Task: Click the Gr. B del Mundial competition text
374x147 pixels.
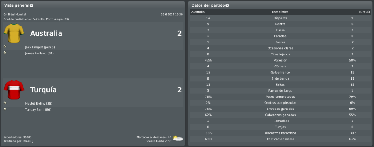Action: pos(15,15)
